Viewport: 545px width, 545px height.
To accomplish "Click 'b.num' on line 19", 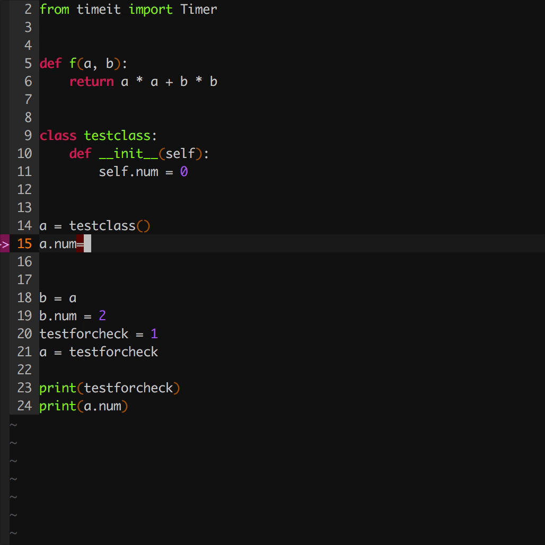I will 58,316.
